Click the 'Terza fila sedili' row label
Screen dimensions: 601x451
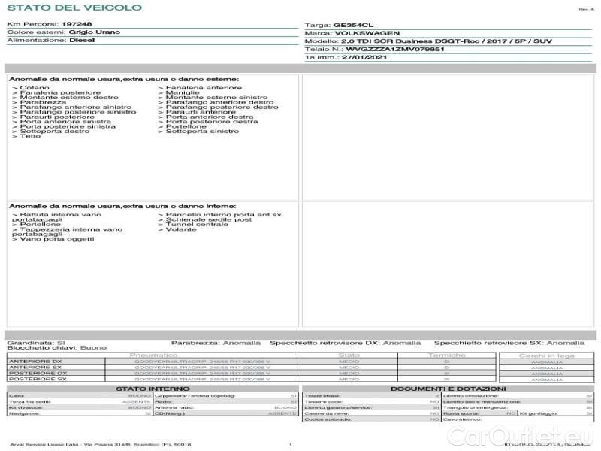30,401
